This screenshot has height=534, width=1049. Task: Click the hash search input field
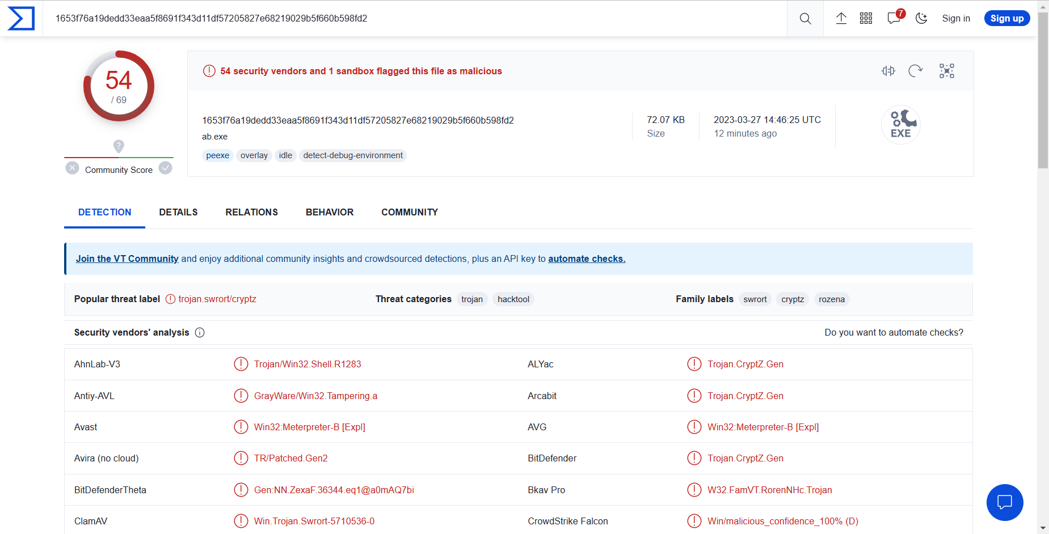coord(415,19)
